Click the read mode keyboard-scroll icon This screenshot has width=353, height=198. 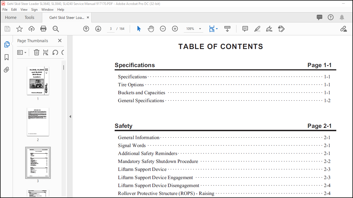pos(227,29)
